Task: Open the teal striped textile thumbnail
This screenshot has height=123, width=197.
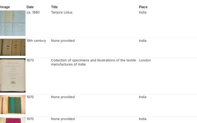Action: [13, 105]
